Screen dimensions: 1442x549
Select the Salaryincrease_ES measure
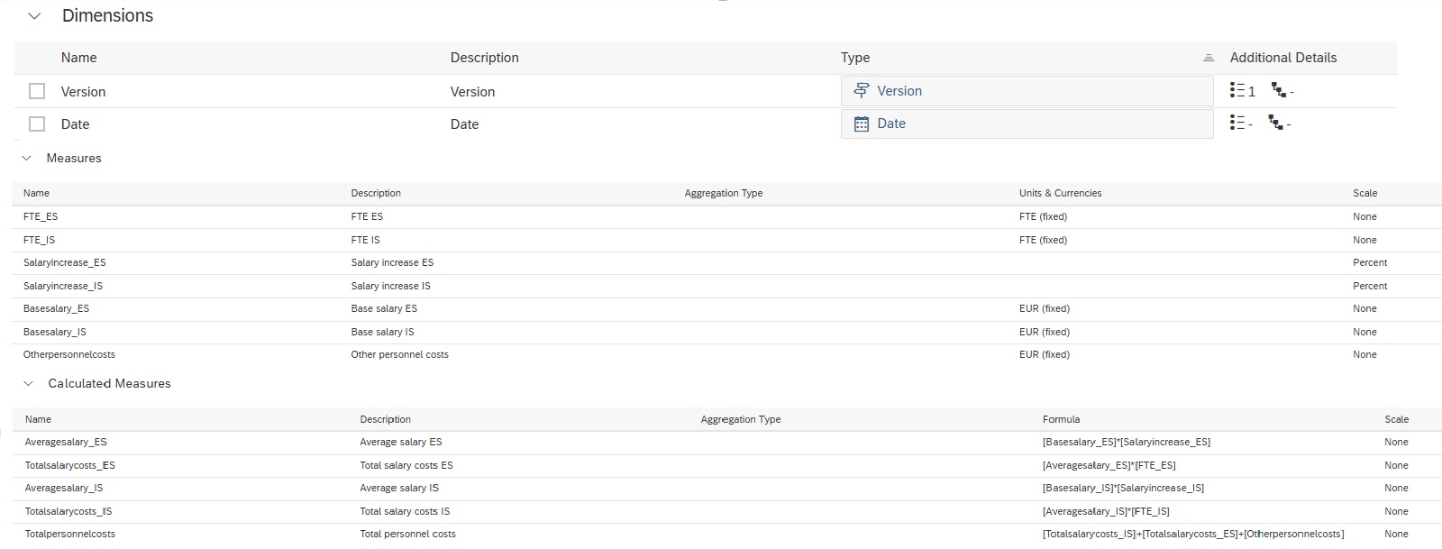point(64,262)
